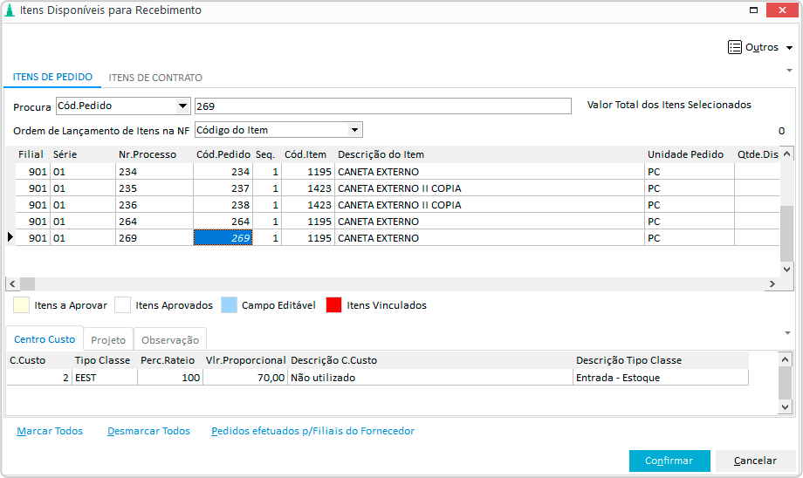Expand the Cód.Pedido search field dropdown
The image size is (803, 478).
182,106
